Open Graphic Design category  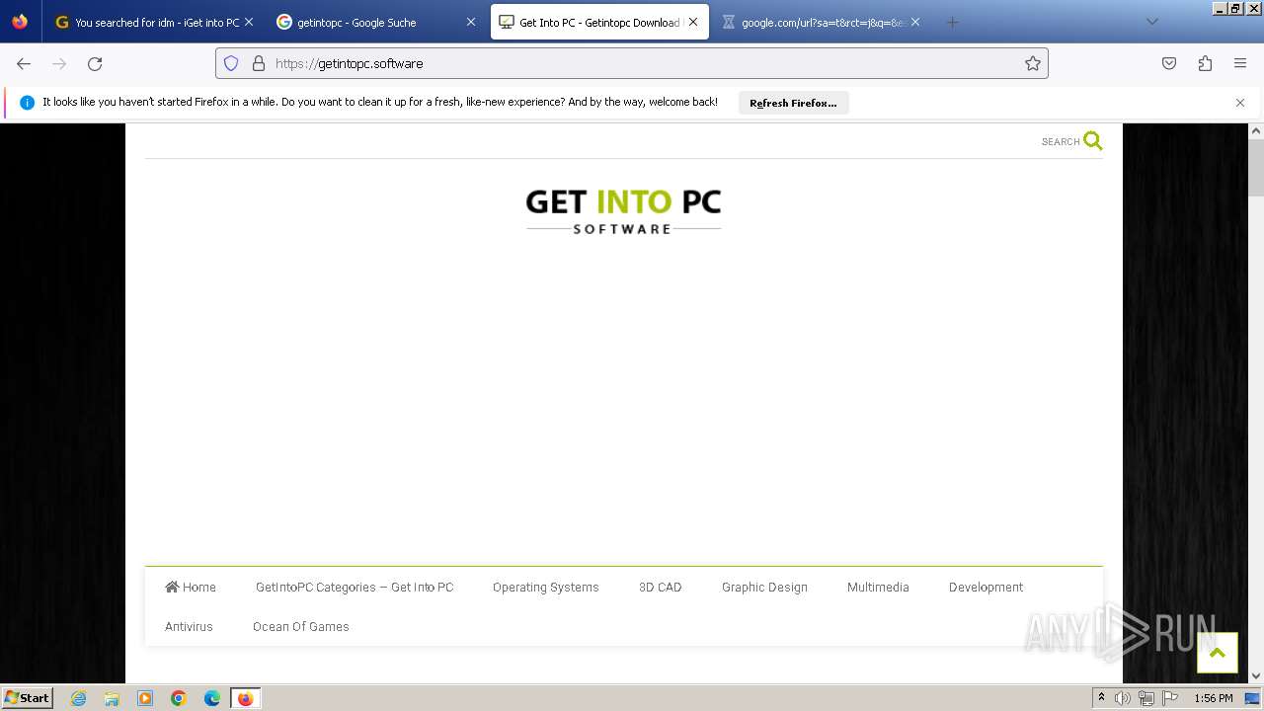764,587
